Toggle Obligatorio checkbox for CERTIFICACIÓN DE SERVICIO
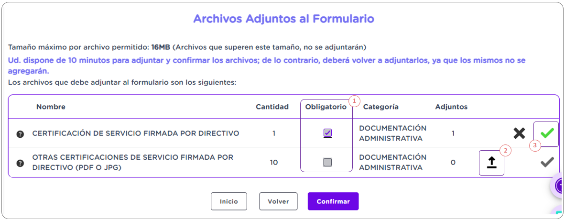Image resolution: width=565 pixels, height=221 pixels. 327,133
